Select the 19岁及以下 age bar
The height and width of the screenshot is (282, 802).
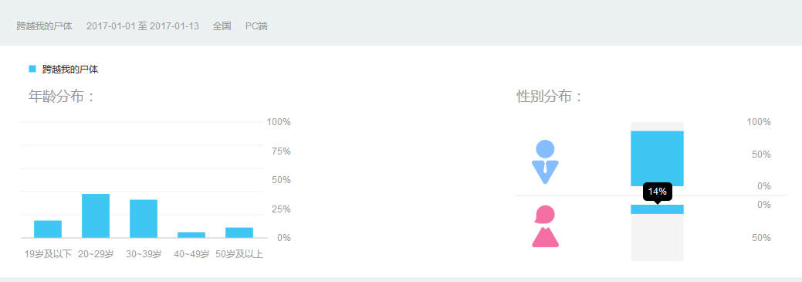(48, 229)
